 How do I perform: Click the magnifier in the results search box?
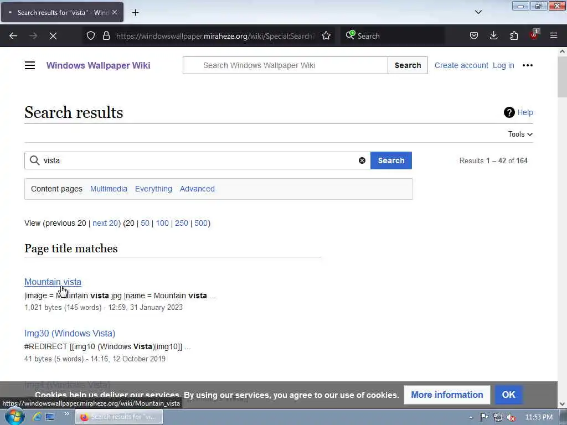click(x=35, y=160)
